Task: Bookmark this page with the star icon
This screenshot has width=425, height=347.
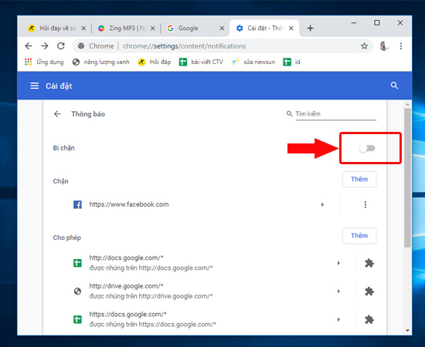Action: pyautogui.click(x=364, y=46)
